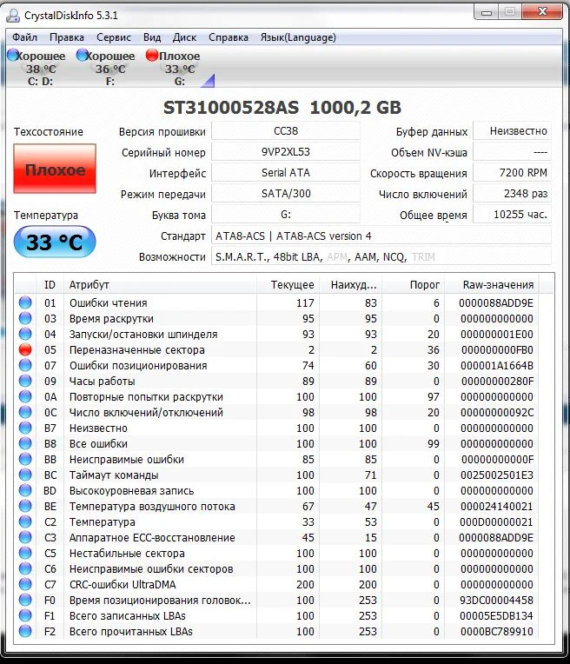Click the 2348 раз power count field

(512, 194)
